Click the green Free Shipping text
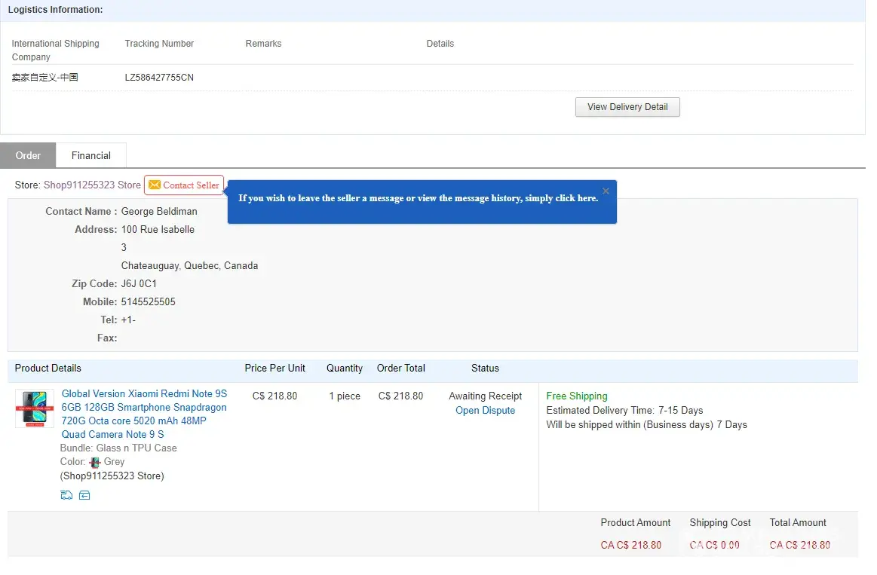This screenshot has width=877, height=575. [576, 396]
